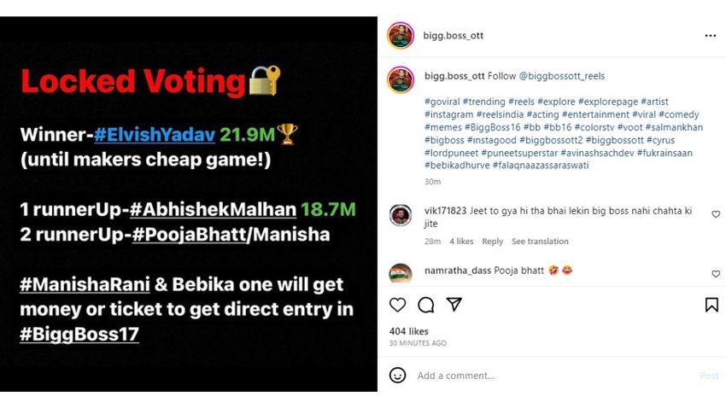Click the Locked Voting post image
The width and height of the screenshot is (726, 408).
click(188, 204)
